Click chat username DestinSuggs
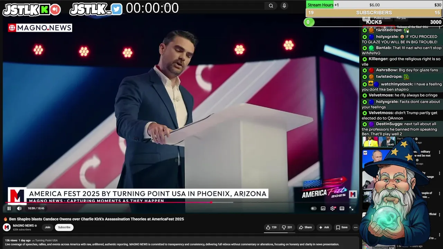443x249 pixels. click(x=389, y=124)
